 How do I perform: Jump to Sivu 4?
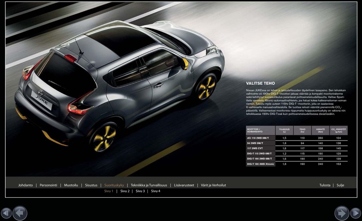[156, 191]
